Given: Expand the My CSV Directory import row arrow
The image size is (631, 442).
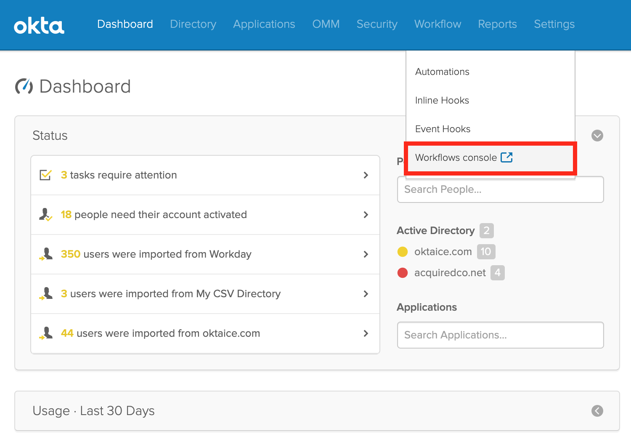Looking at the screenshot, I should point(366,294).
